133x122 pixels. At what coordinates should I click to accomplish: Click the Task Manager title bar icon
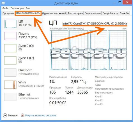point(3,3)
